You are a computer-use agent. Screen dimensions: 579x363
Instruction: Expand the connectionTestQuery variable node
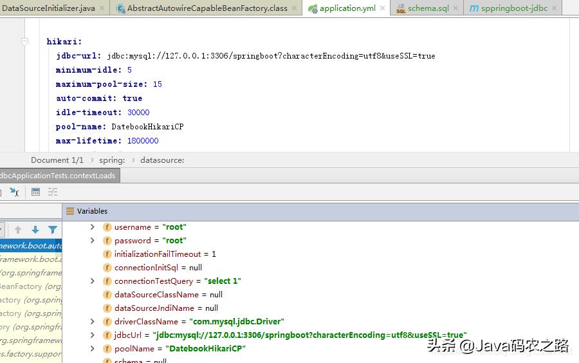pos(92,281)
